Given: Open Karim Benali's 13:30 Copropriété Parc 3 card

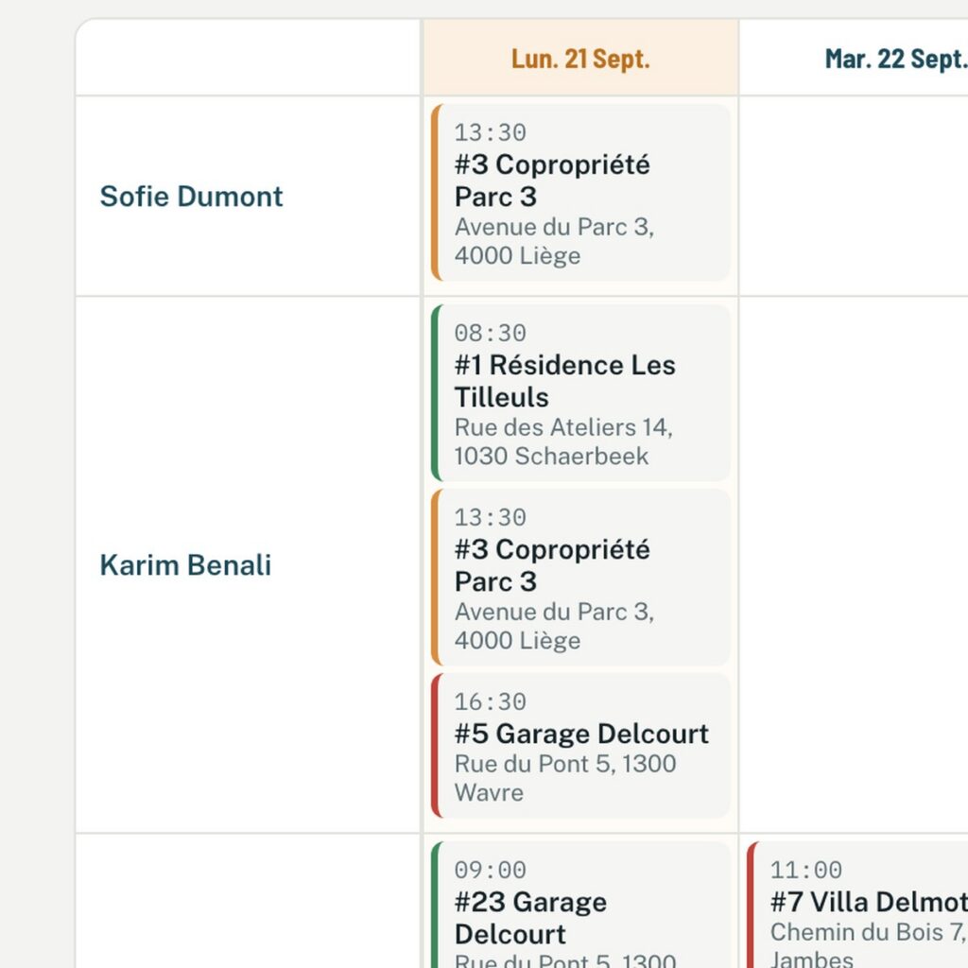Looking at the screenshot, I should pos(580,578).
